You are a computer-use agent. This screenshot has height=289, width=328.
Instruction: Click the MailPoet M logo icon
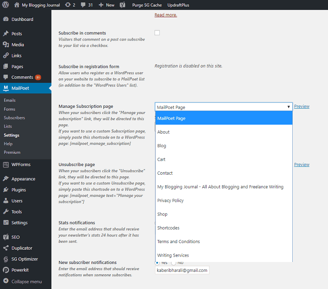6,88
